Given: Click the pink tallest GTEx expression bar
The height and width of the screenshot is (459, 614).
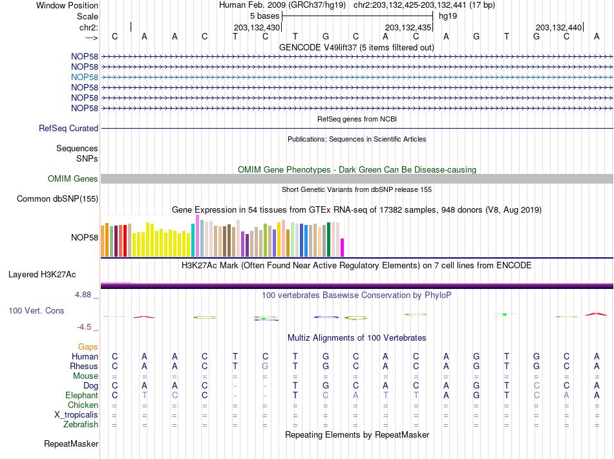Looking at the screenshot, I should tap(197, 236).
